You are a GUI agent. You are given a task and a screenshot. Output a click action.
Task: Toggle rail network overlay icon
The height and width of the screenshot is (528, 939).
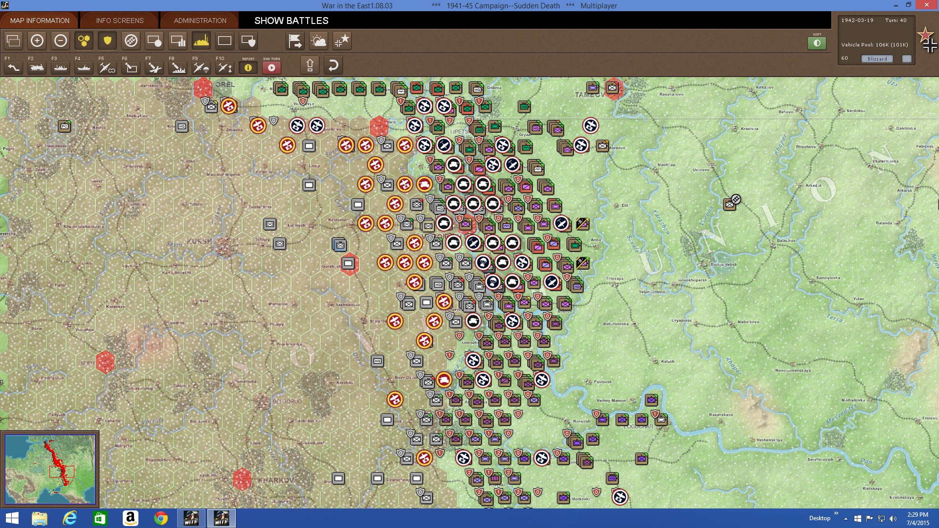pyautogui.click(x=131, y=41)
